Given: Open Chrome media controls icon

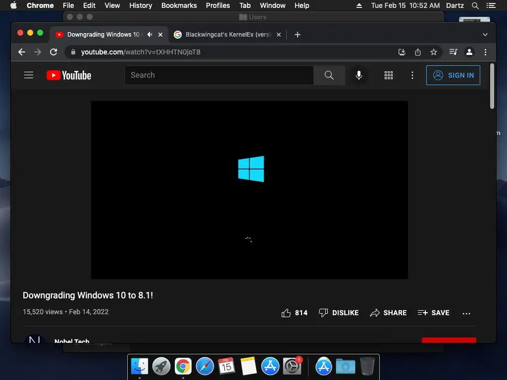Looking at the screenshot, I should tap(453, 52).
